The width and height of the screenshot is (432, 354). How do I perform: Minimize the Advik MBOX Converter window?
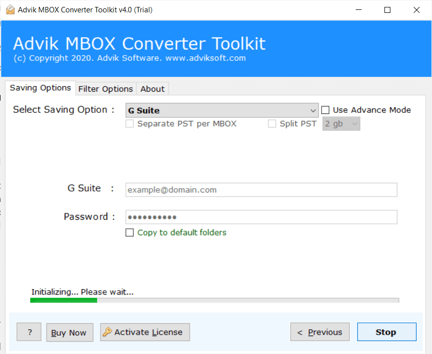pyautogui.click(x=359, y=10)
